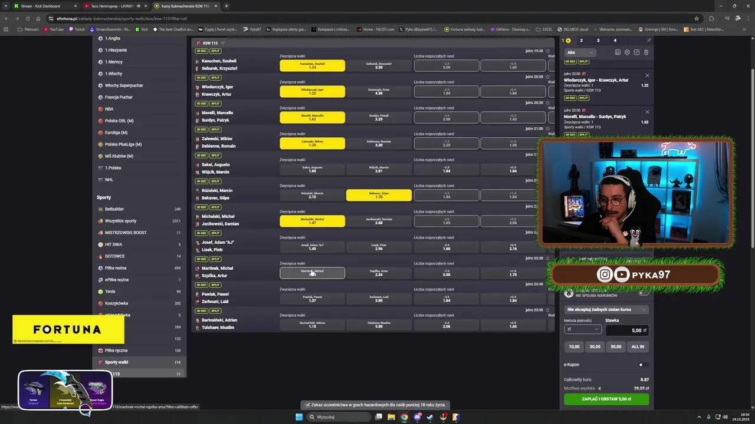Remove Włodarczyk - Krawczyk bet from slip
Viewport: 755px width, 424px height.
click(647, 75)
